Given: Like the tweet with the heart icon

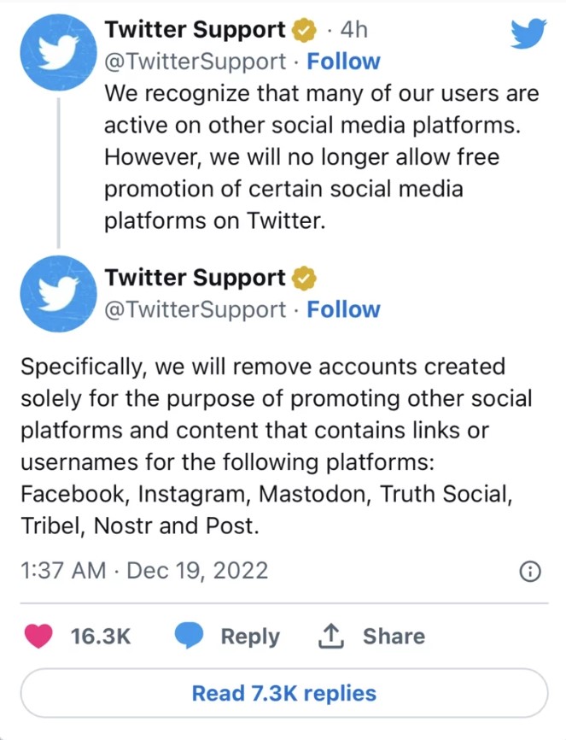Looking at the screenshot, I should pyautogui.click(x=38, y=636).
